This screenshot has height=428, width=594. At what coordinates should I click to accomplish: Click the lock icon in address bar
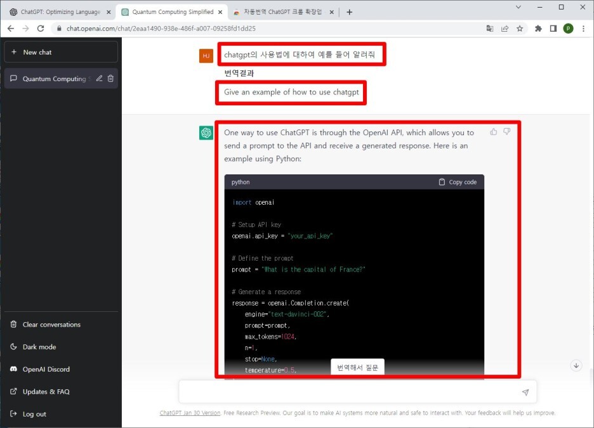(x=59, y=29)
